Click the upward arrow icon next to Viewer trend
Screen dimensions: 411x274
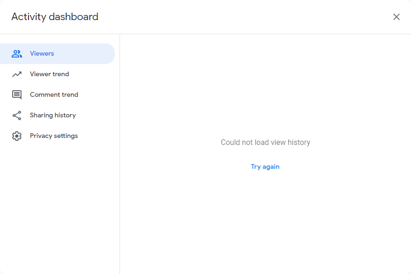17,74
